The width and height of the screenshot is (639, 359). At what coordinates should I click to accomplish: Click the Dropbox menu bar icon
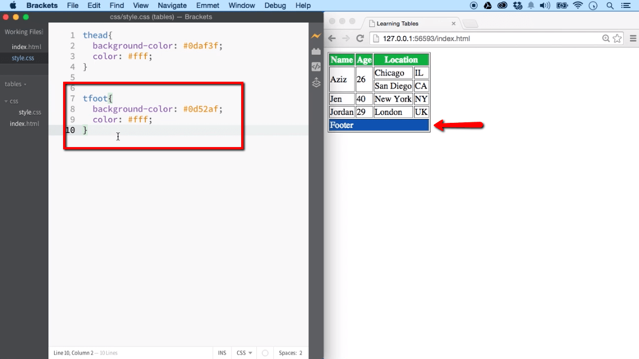coord(517,5)
